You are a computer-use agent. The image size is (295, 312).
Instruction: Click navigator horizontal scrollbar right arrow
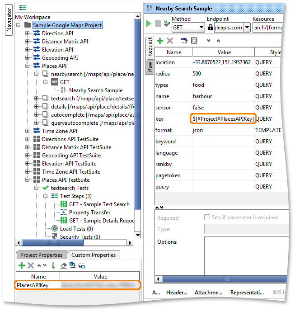pyautogui.click(x=130, y=242)
